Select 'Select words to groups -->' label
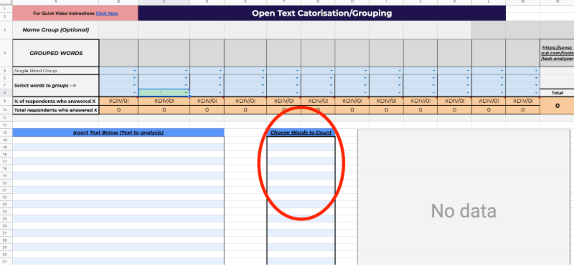This screenshot has width=574, height=265. (x=56, y=85)
